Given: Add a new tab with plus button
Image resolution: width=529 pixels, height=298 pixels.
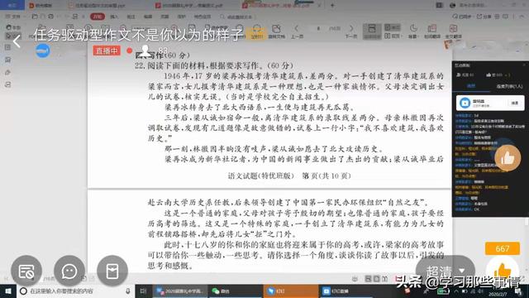Looking at the screenshot, I should pos(332,5).
